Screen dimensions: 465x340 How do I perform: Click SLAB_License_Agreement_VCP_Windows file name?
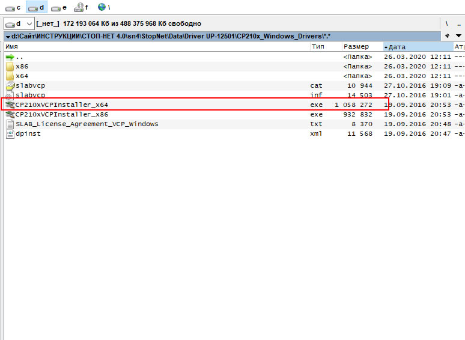click(87, 124)
